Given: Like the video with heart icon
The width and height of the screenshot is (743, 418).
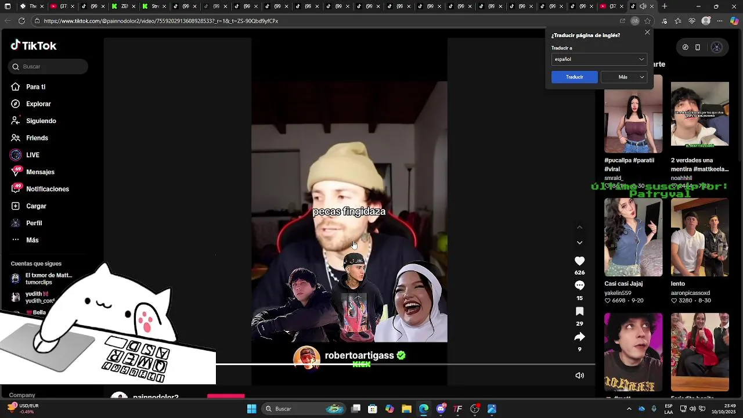Looking at the screenshot, I should pyautogui.click(x=579, y=261).
